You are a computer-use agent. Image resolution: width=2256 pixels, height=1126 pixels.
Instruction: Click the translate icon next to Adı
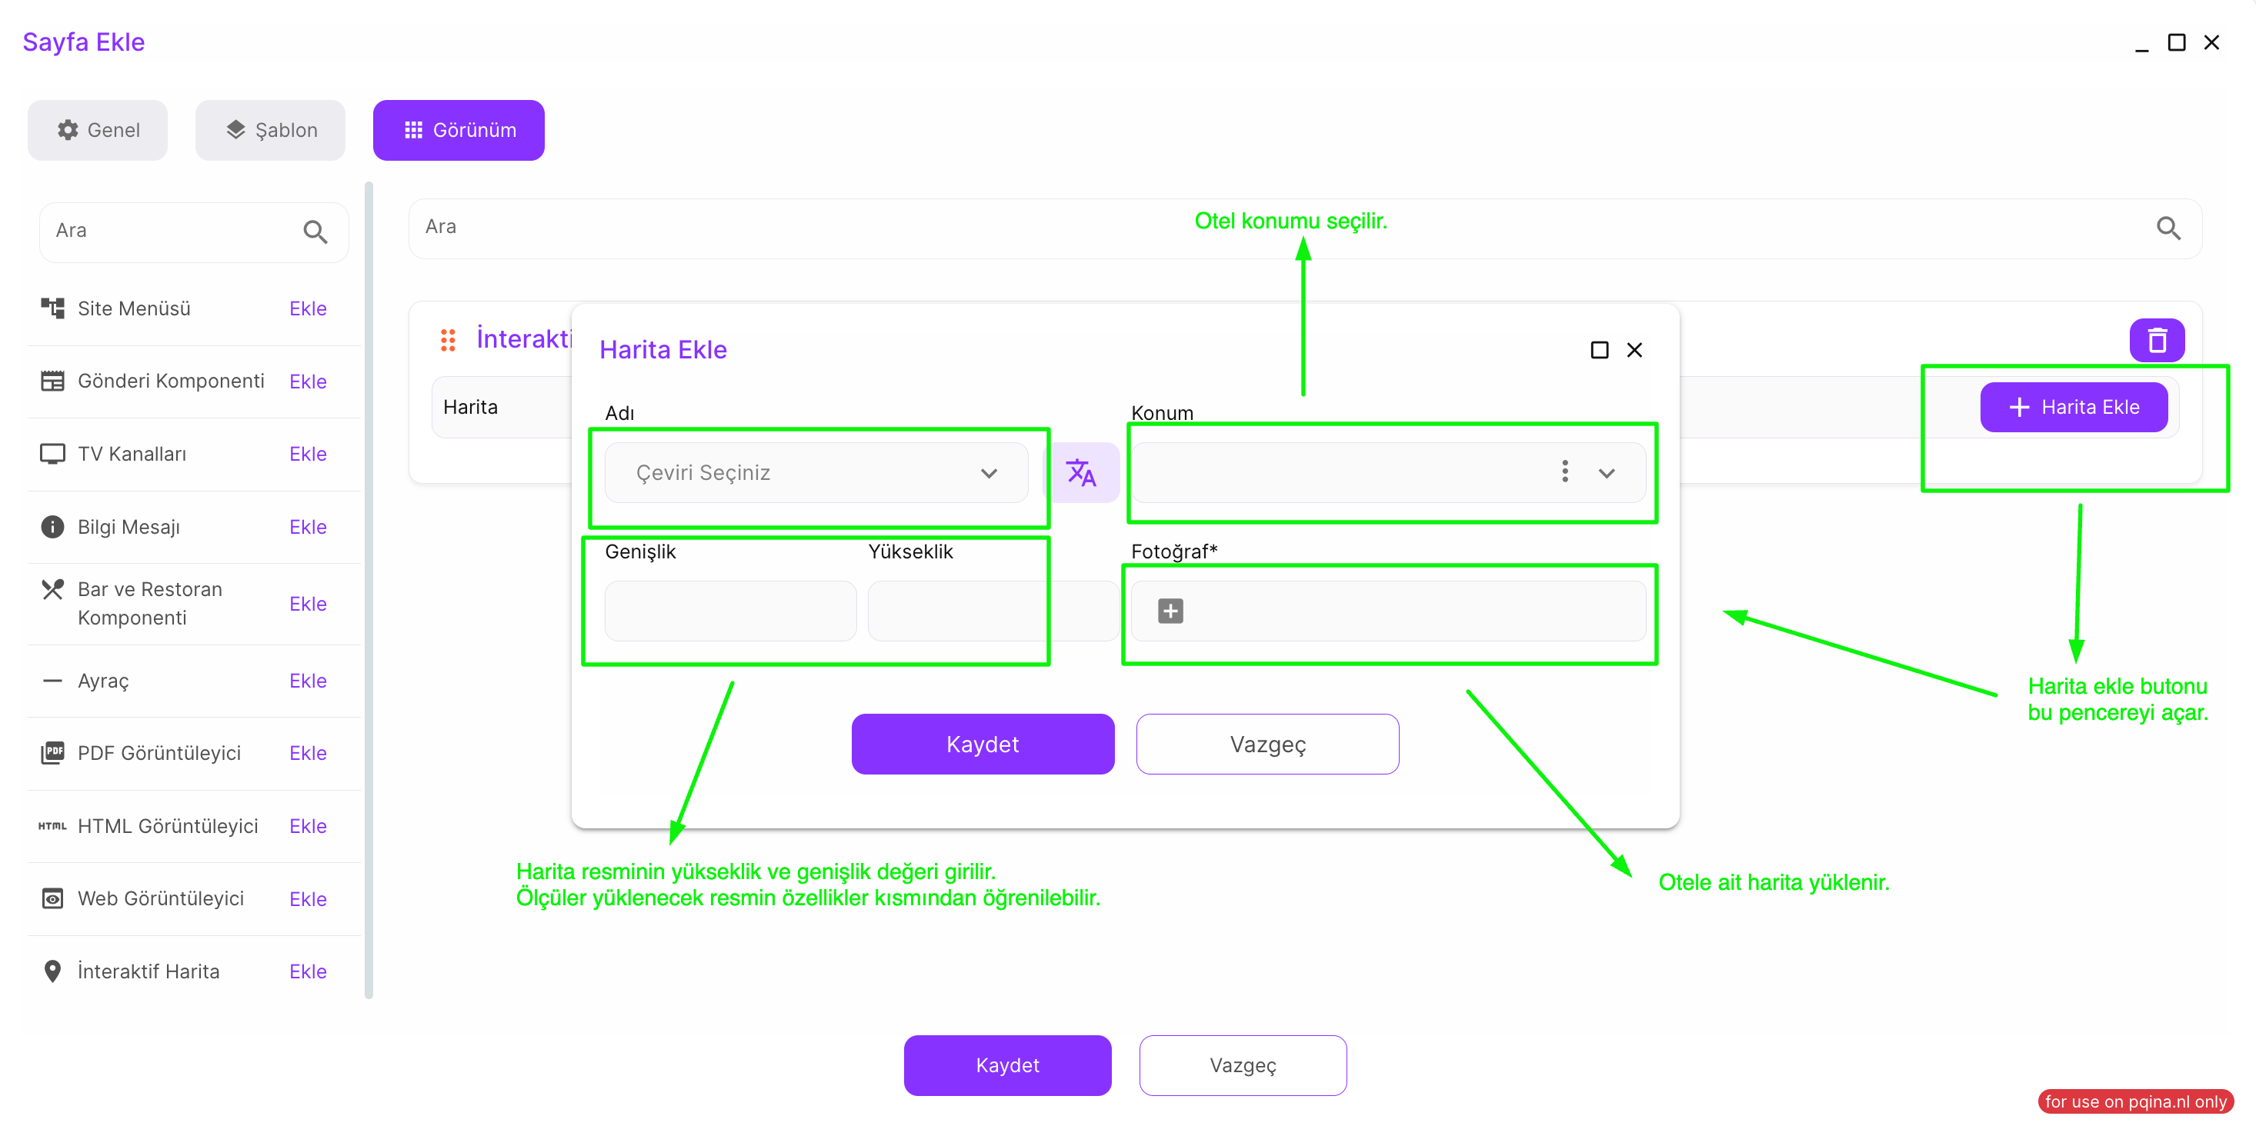1082,473
